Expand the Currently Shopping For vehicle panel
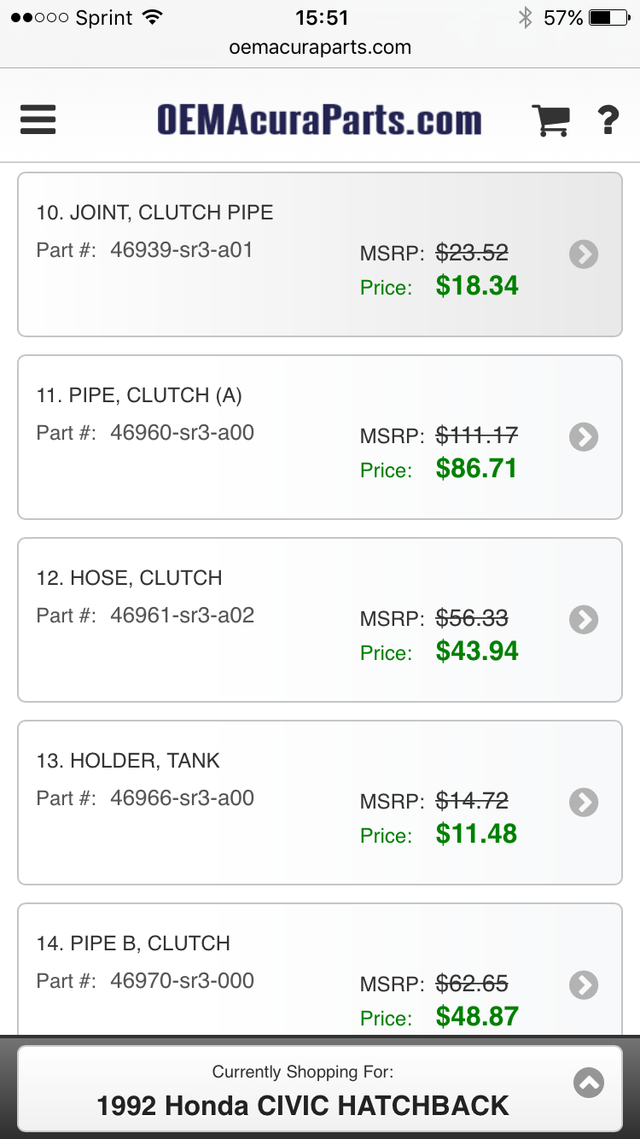Image resolution: width=640 pixels, height=1139 pixels. (589, 1083)
